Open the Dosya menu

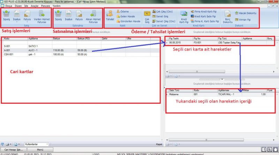pos(9,6)
